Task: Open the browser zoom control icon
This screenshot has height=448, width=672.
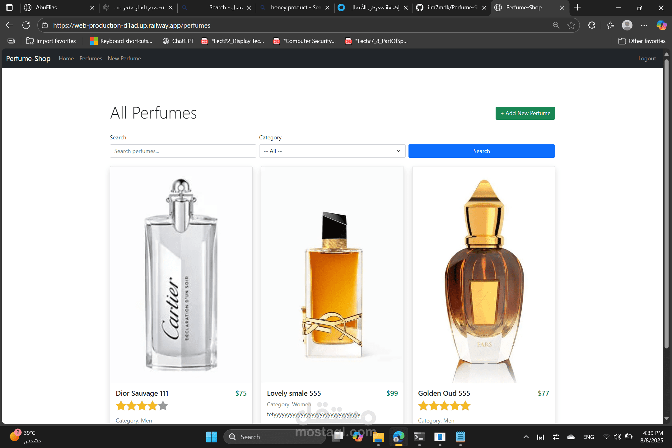Action: coord(556,25)
